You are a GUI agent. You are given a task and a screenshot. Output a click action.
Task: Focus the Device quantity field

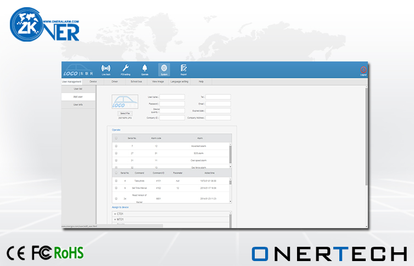pos(172,111)
